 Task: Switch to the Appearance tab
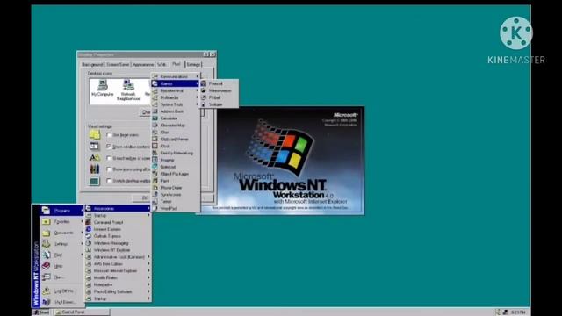point(143,64)
